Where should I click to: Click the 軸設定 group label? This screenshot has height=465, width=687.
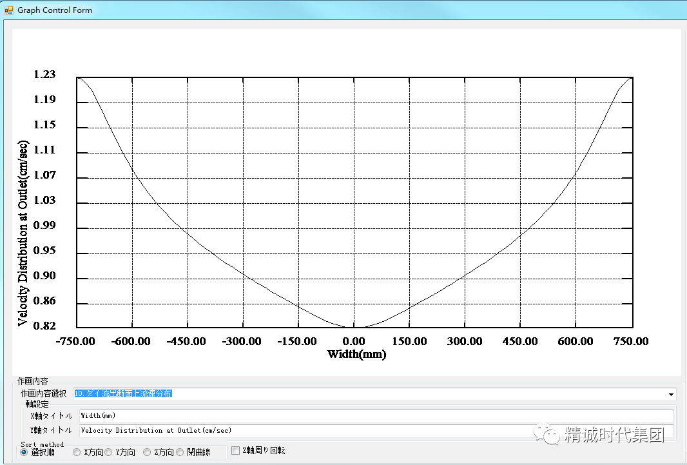37,404
